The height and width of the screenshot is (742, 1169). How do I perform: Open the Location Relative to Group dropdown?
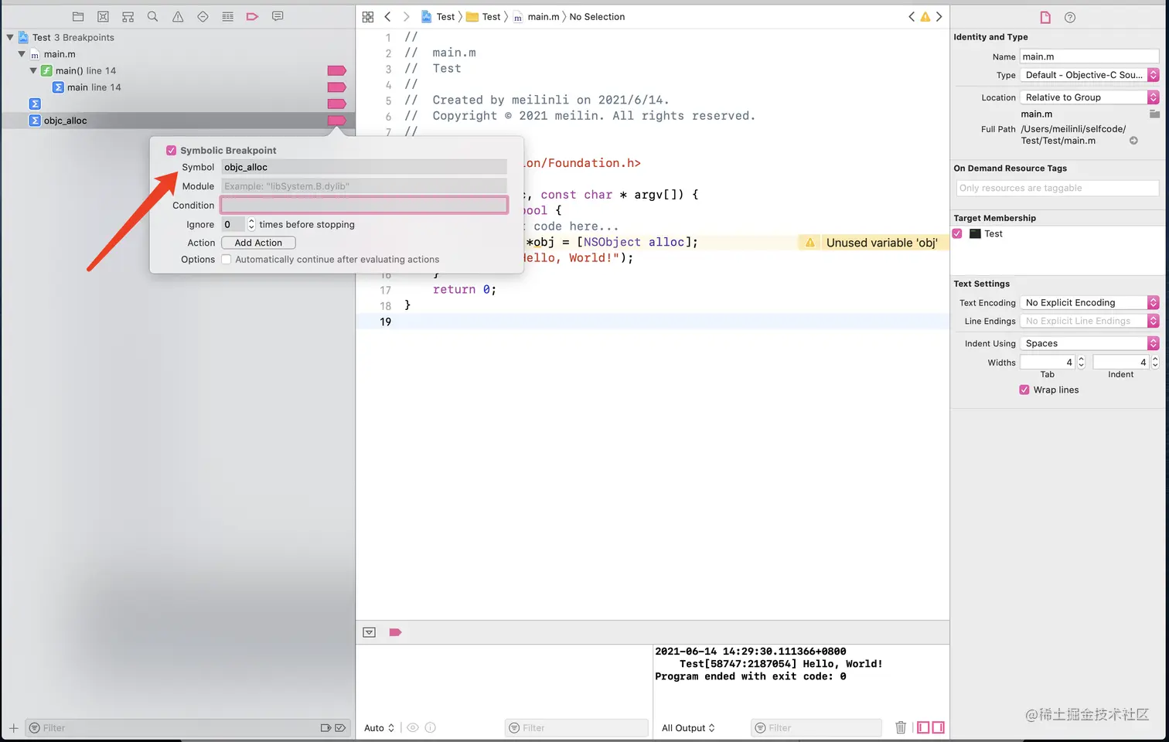click(x=1089, y=97)
